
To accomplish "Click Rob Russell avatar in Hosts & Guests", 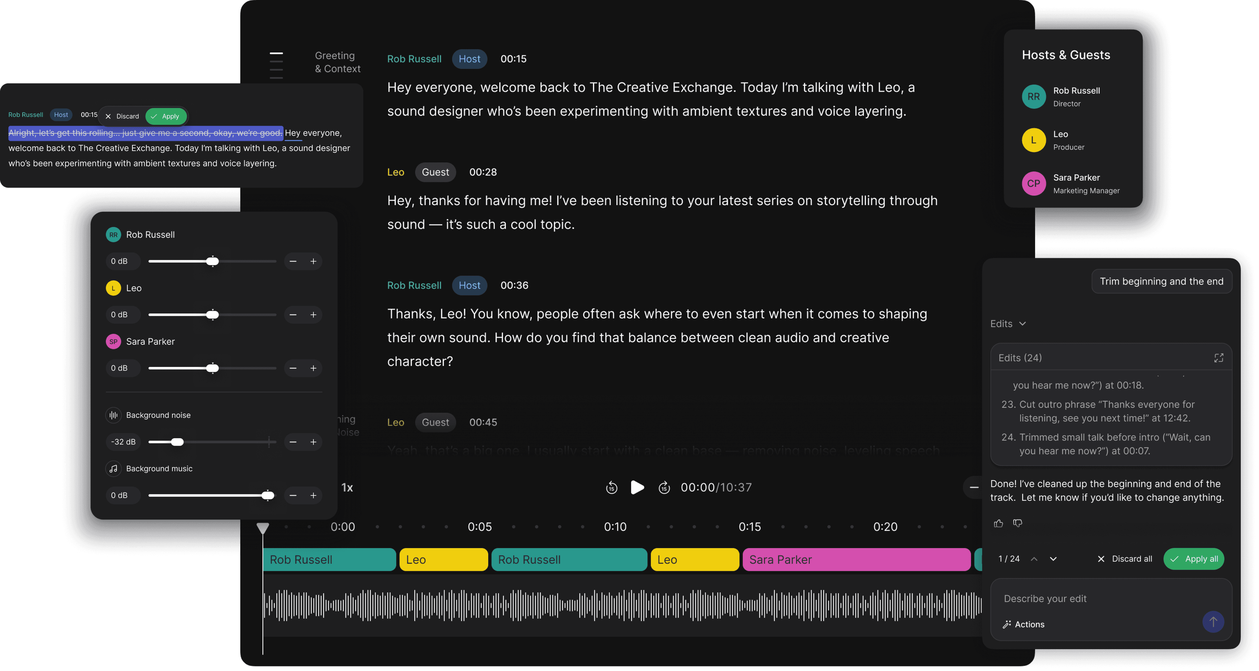I will click(1033, 97).
